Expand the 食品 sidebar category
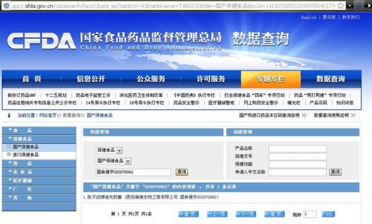This screenshot has width=372, height=224. pos(39,130)
